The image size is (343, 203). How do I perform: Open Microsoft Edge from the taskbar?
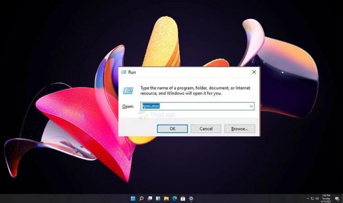(175, 198)
